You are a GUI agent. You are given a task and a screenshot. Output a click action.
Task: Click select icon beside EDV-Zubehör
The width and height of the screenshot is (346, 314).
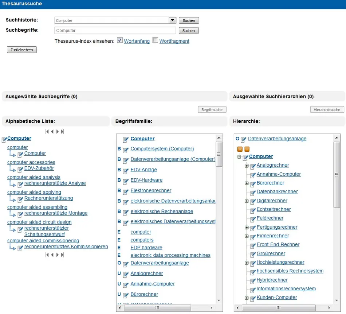(20, 169)
